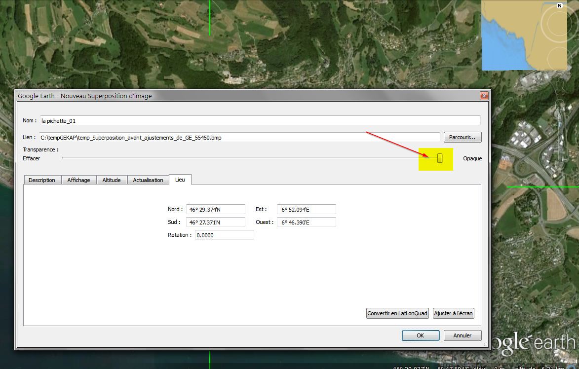This screenshot has width=579, height=369.
Task: Click the N compass marker on map
Action: click(560, 5)
